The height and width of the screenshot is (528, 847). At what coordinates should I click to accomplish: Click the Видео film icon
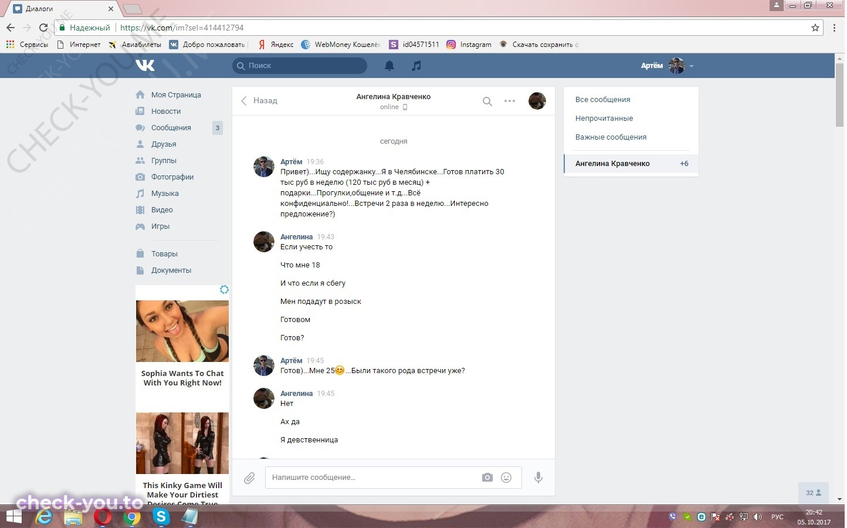coord(140,209)
